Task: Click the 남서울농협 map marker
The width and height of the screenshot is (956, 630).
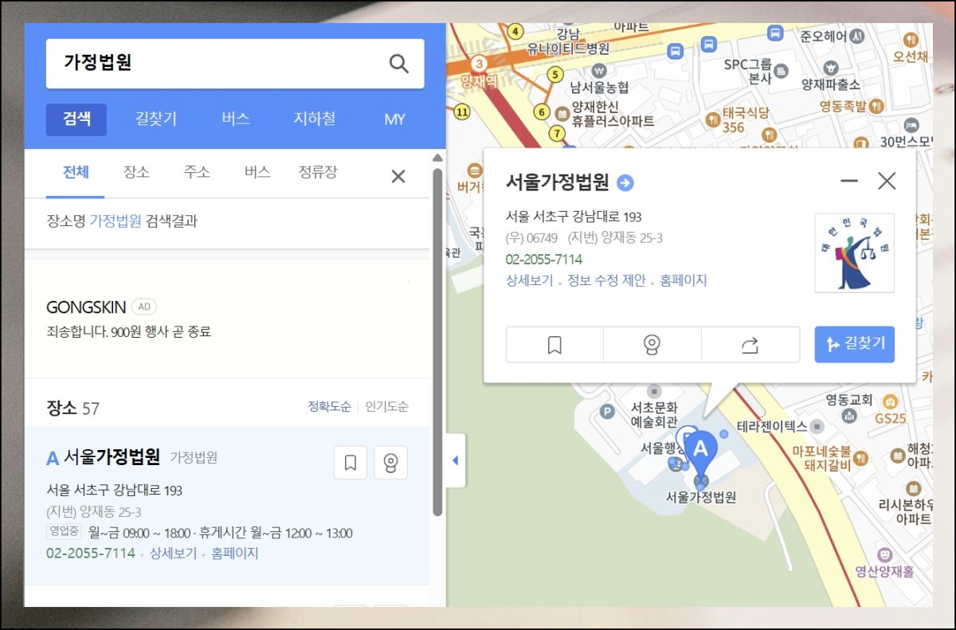Action: (x=599, y=71)
